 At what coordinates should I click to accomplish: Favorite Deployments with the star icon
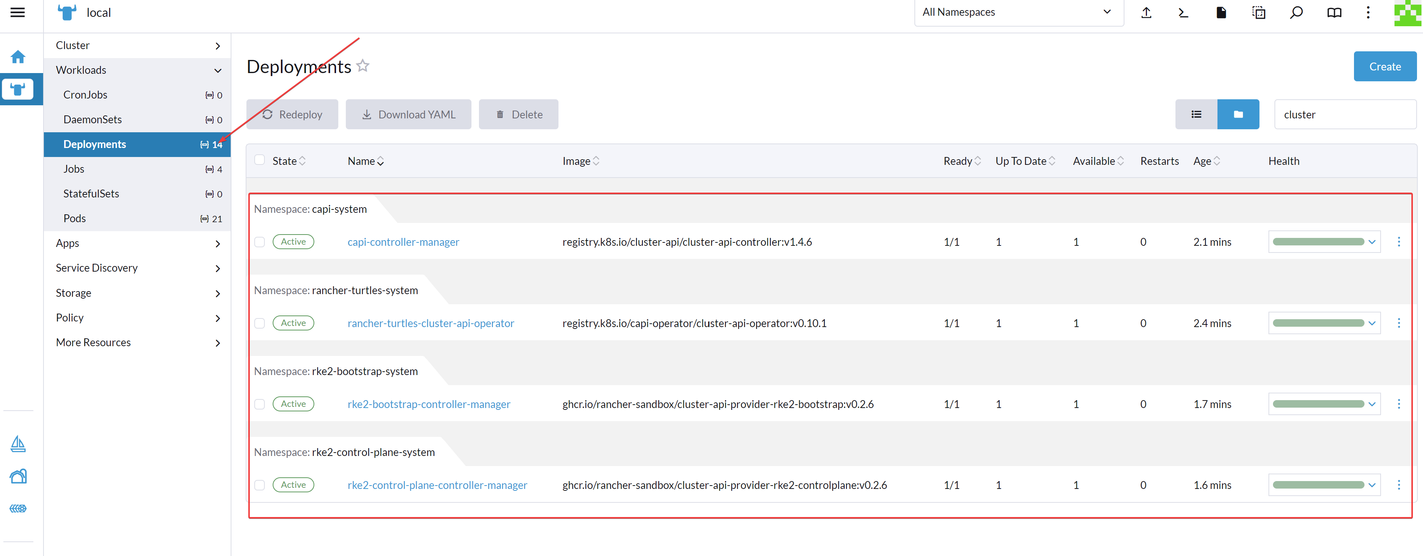pos(362,66)
